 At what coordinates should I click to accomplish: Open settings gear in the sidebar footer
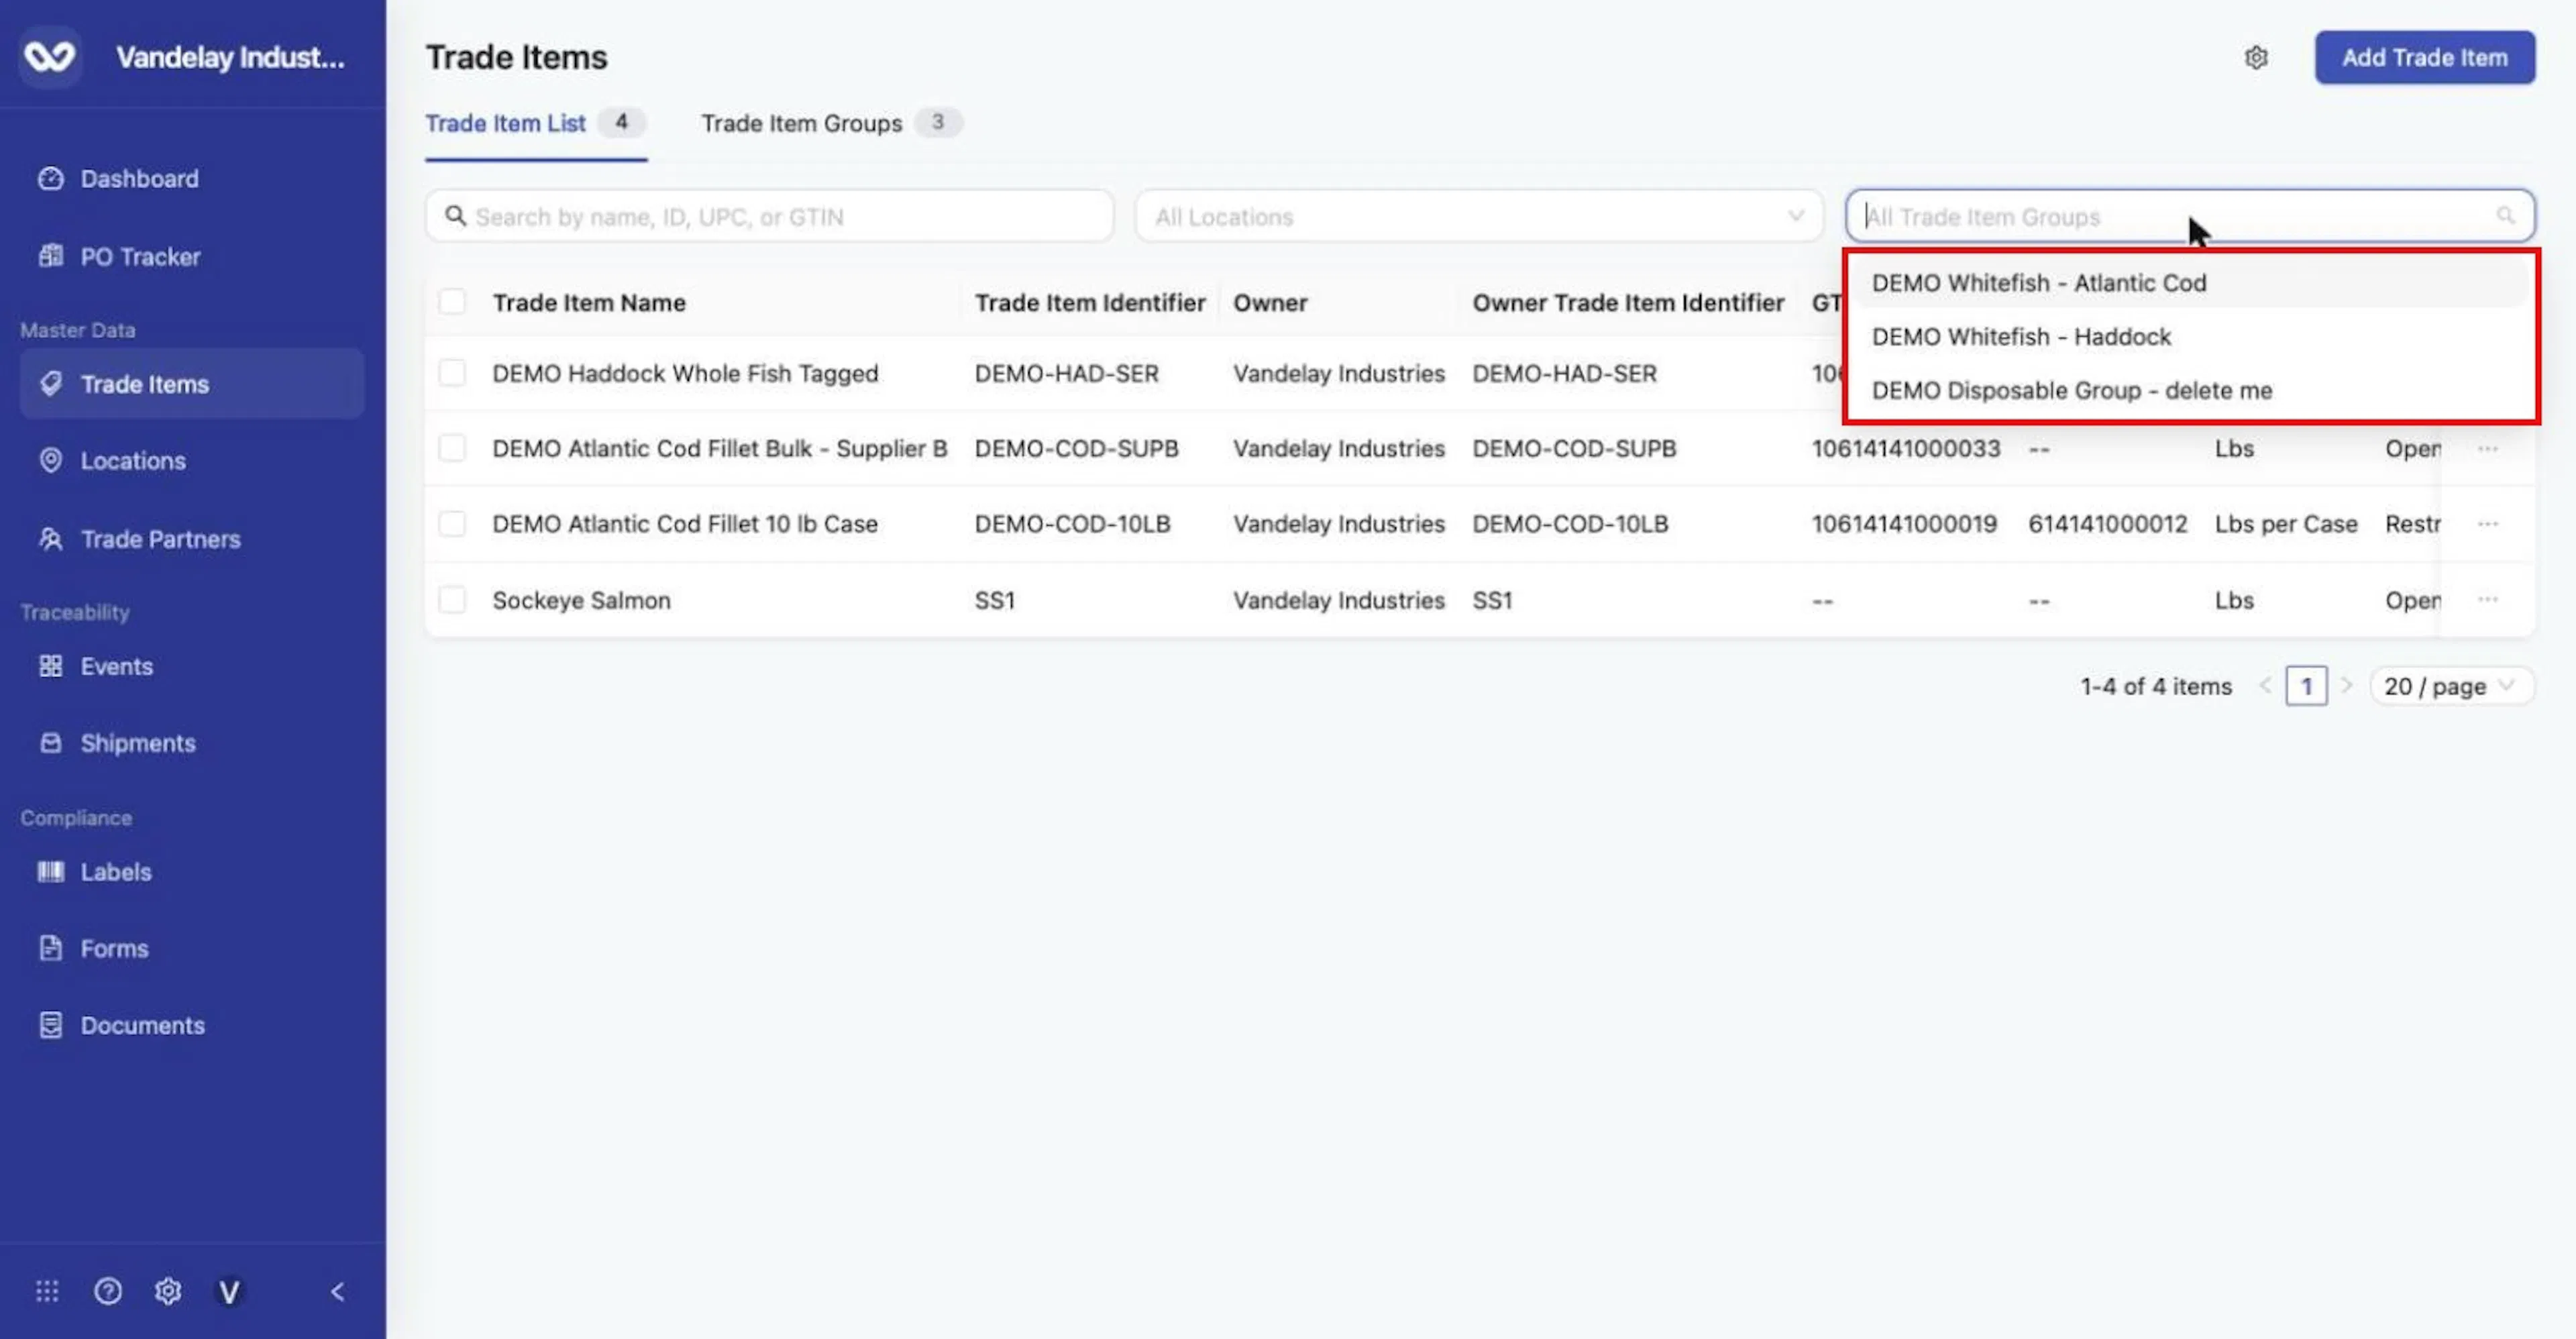[168, 1291]
